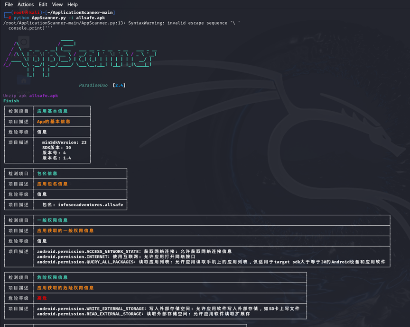Click the red '高危' risk level
The height and width of the screenshot is (327, 410).
[x=42, y=298]
